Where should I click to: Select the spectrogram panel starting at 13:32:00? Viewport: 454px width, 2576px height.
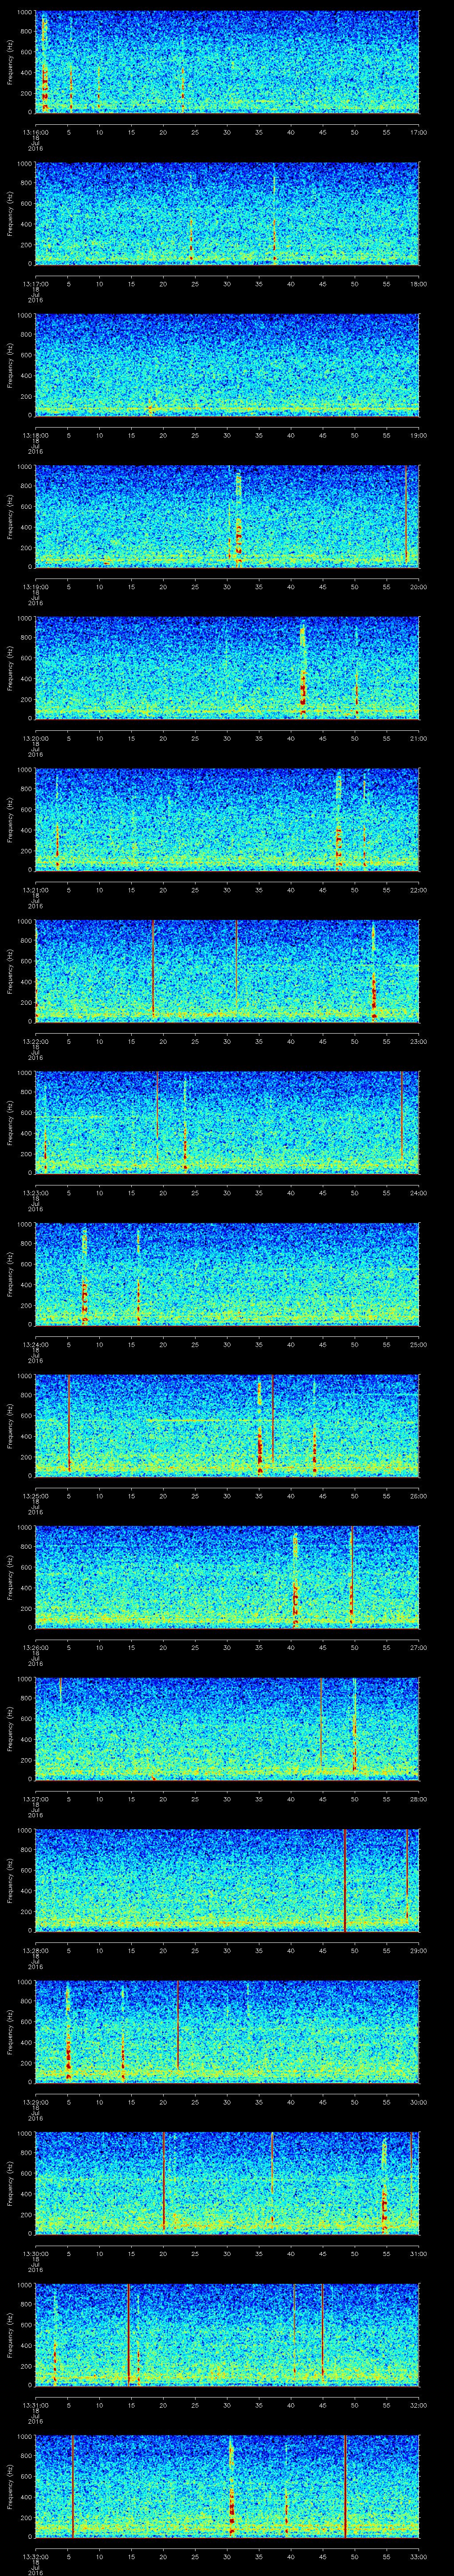[227, 2485]
